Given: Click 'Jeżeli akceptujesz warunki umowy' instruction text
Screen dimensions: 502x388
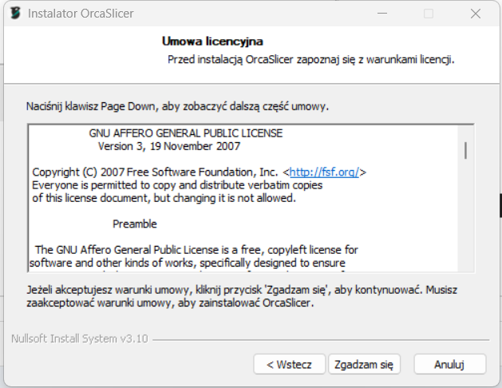Looking at the screenshot, I should click(x=242, y=290).
